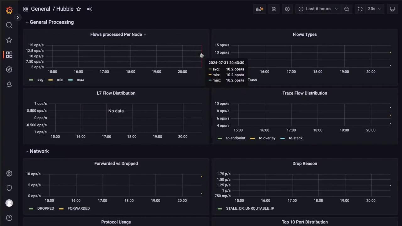
Task: Toggle to-overlay series in legend
Action: tap(267, 138)
